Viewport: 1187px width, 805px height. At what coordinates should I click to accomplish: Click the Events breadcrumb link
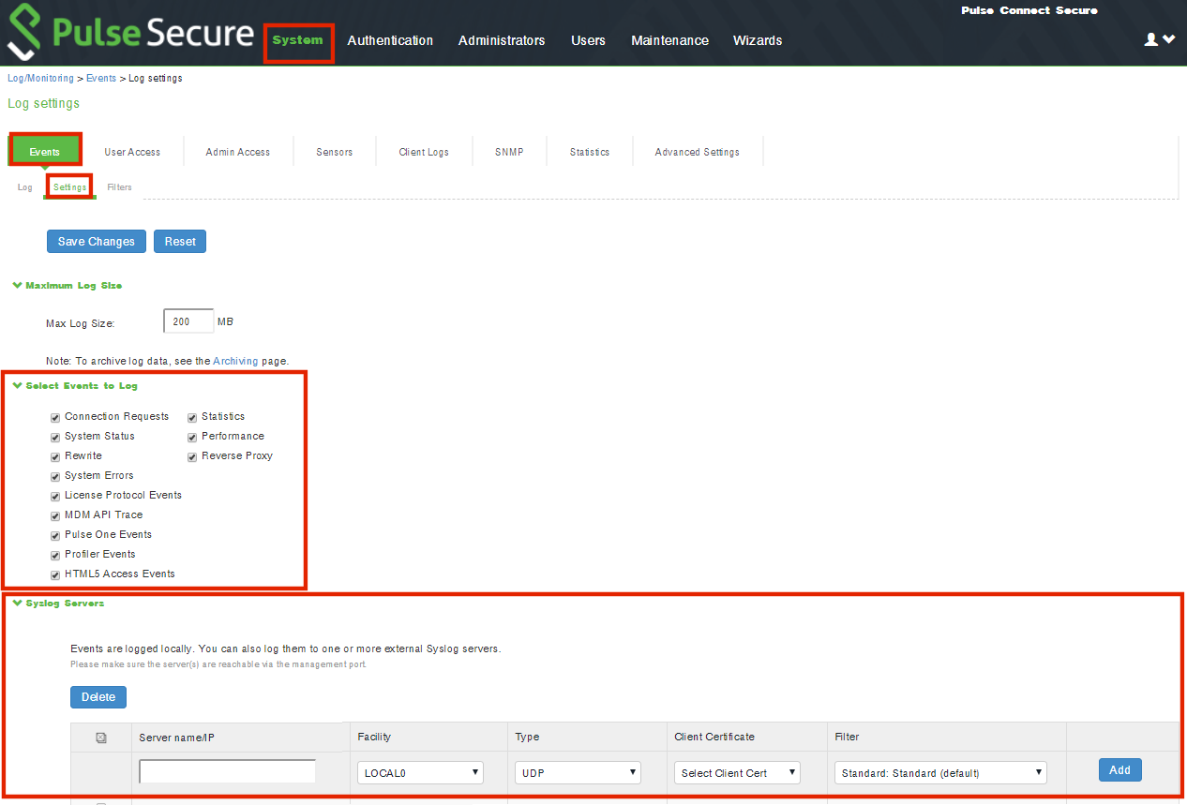(101, 79)
